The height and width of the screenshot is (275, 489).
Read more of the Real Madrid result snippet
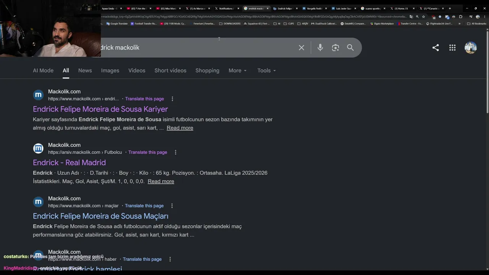pos(161,181)
